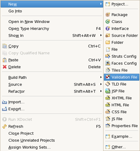Click the purple Interface icon
Viewport: 140px width, 151px height.
(108, 29)
